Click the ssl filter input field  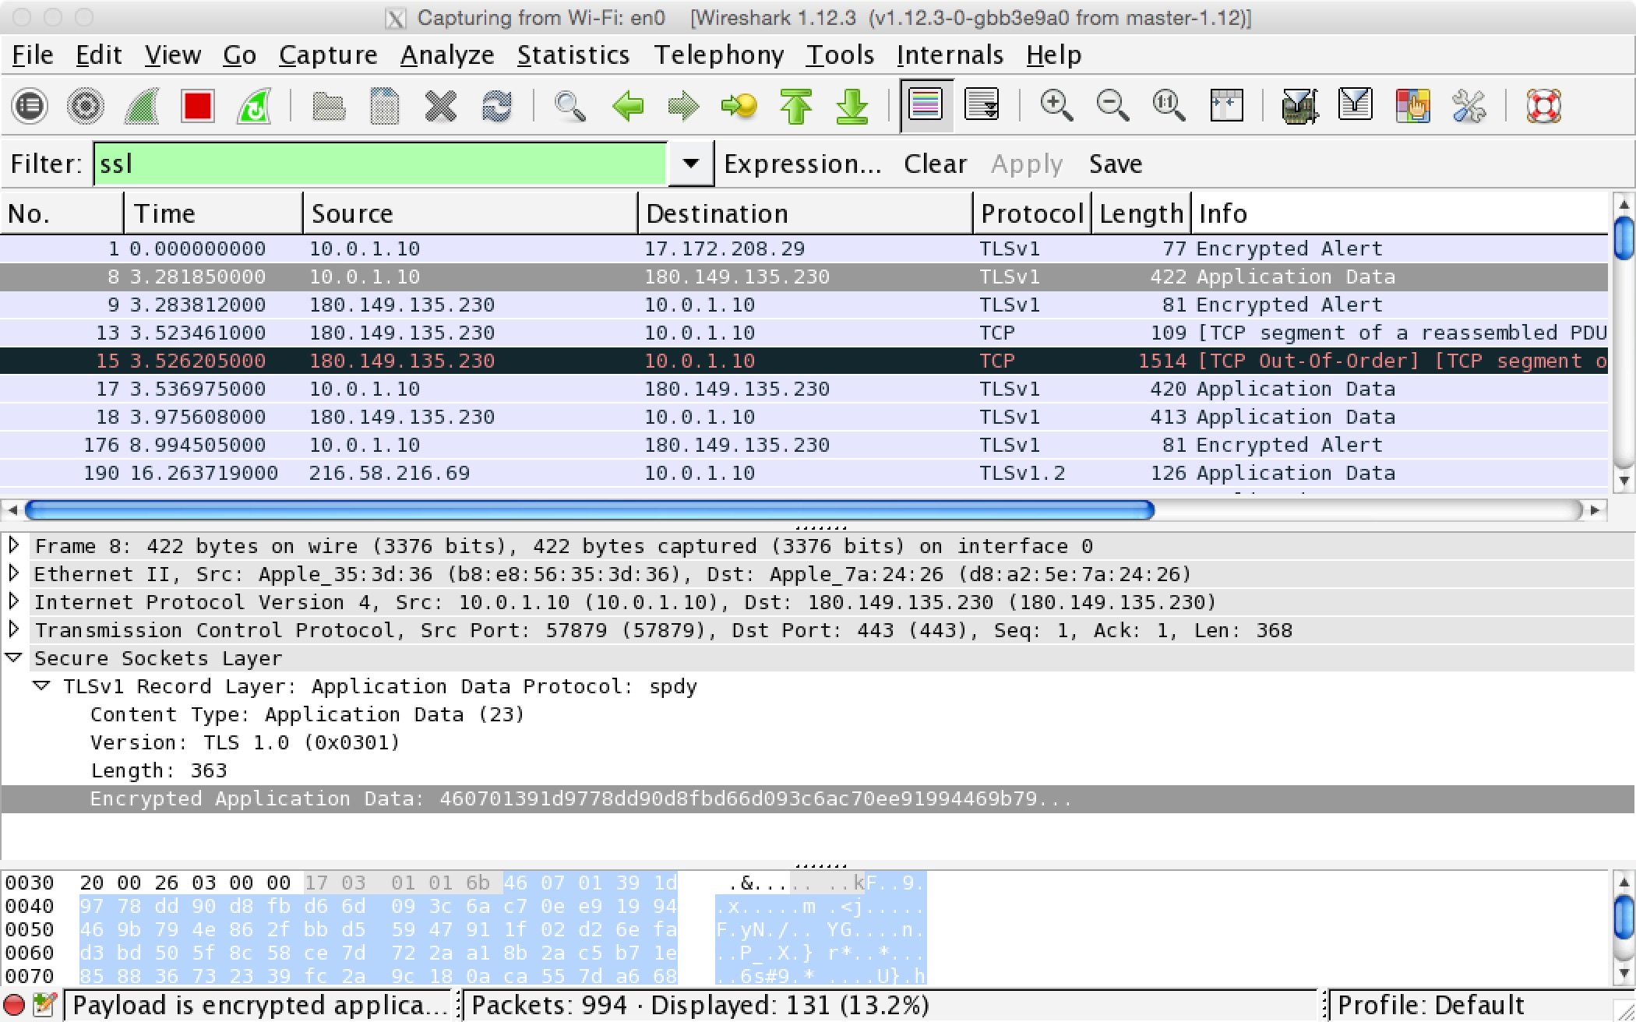pyautogui.click(x=379, y=164)
